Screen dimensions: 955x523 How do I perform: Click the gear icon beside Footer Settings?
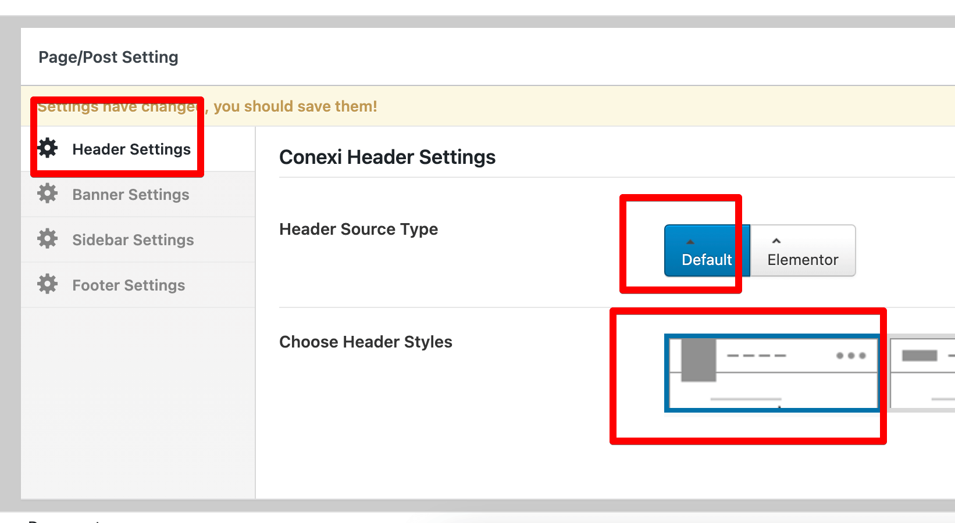[x=48, y=284]
